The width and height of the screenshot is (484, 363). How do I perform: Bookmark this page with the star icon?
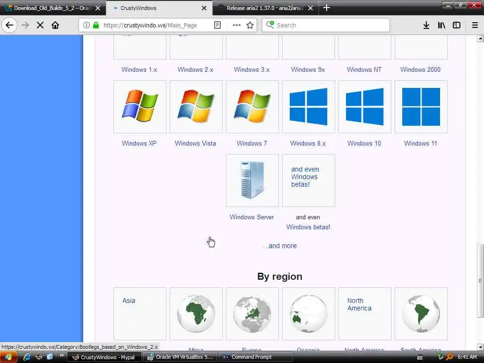[250, 26]
